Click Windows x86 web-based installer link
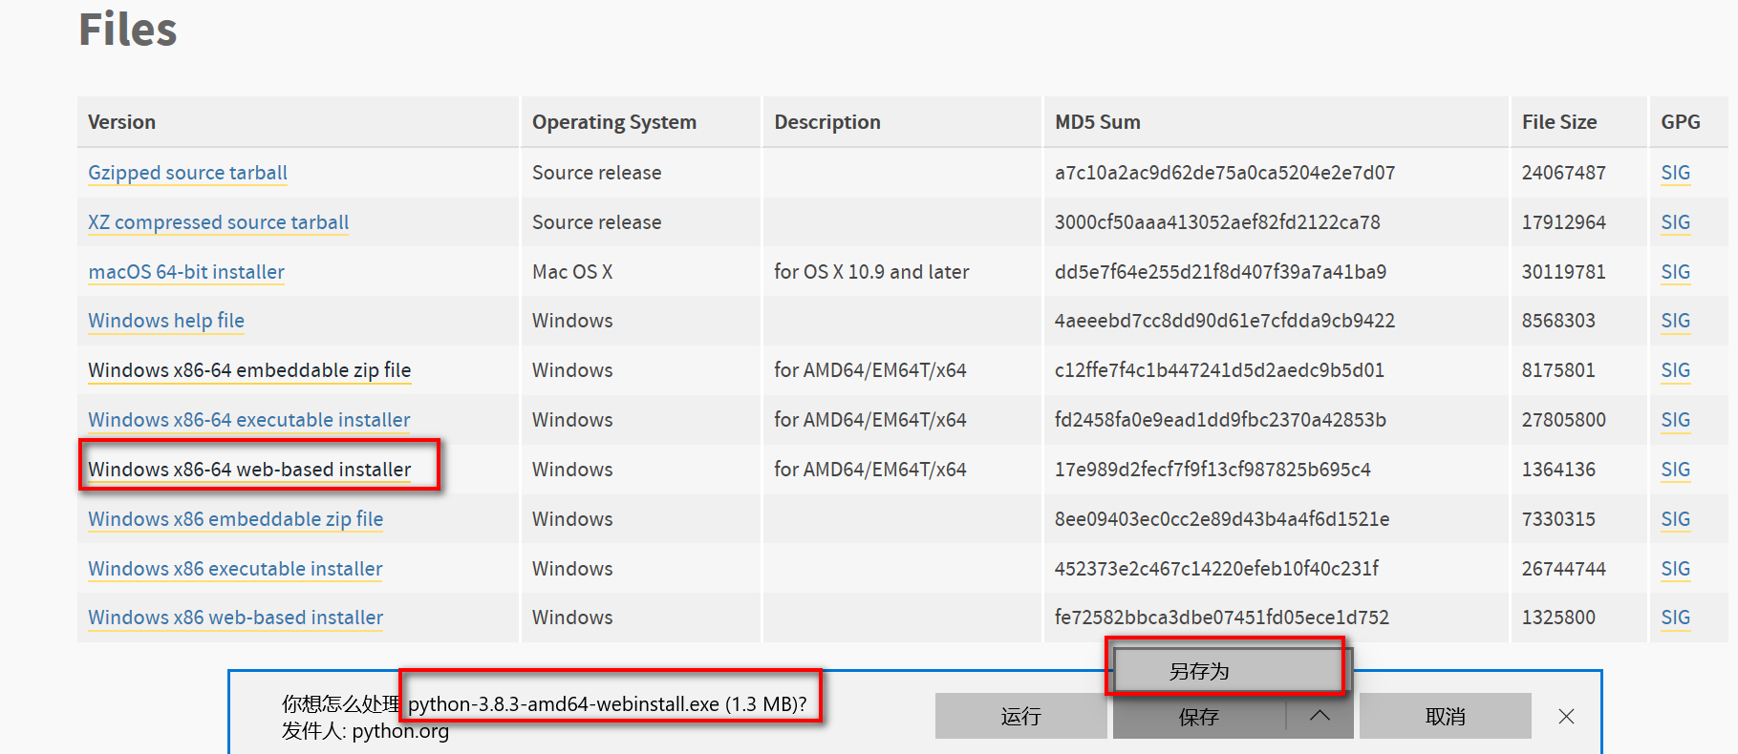This screenshot has height=754, width=1738. click(x=236, y=618)
